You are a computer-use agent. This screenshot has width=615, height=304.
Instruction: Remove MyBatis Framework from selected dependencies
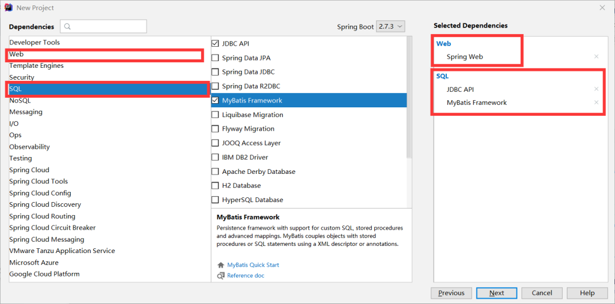tap(596, 103)
